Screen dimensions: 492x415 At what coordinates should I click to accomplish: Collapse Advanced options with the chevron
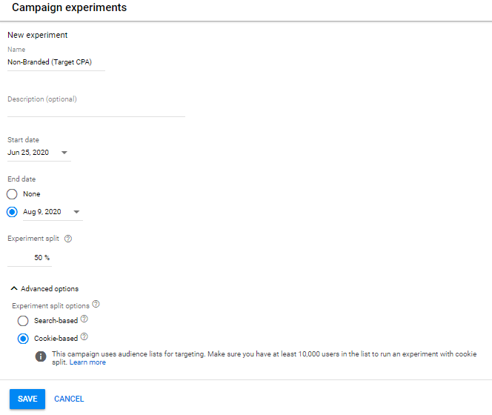14,288
